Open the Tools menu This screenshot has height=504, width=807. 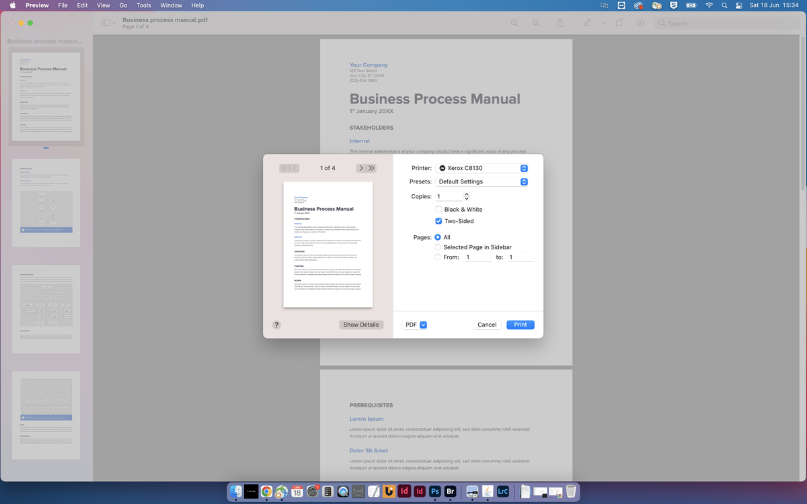click(x=143, y=5)
